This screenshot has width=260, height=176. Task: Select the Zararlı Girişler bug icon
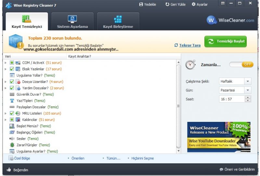click(12, 145)
